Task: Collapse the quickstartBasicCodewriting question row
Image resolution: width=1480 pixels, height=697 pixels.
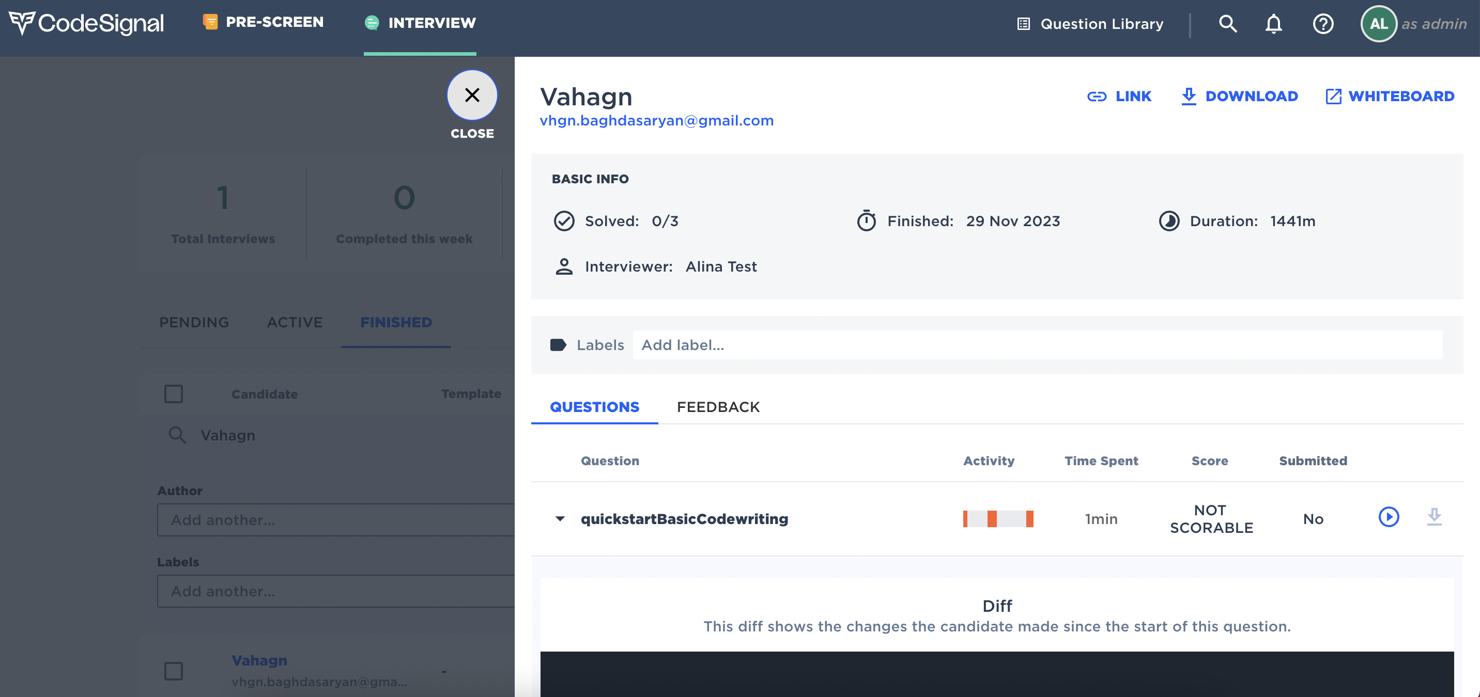Action: (560, 519)
